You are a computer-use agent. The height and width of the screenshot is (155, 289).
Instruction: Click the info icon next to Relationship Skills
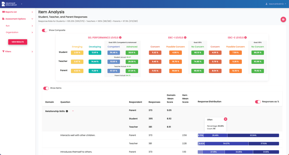pos(67,111)
